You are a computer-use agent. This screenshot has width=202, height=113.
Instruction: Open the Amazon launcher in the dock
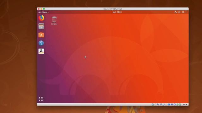tap(41, 51)
